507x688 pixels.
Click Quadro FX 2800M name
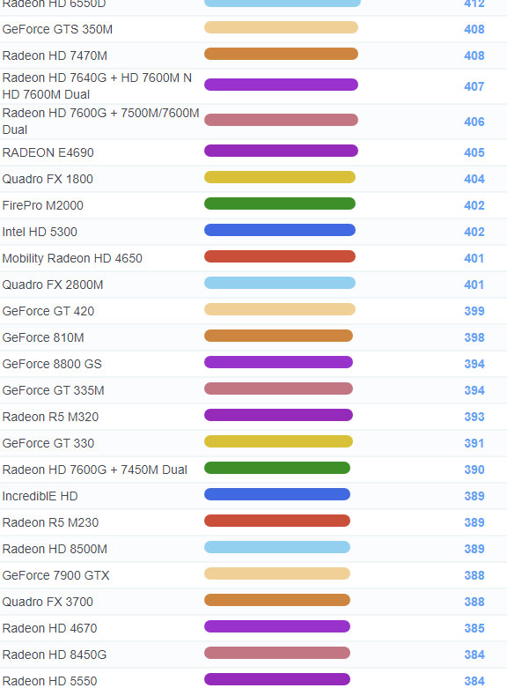click(53, 285)
